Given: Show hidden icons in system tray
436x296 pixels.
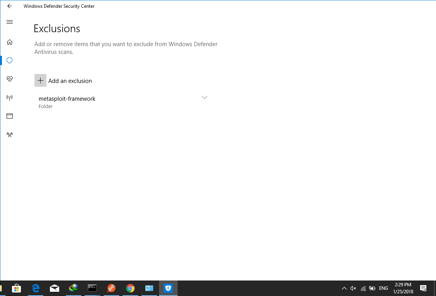Looking at the screenshot, I should (x=344, y=288).
